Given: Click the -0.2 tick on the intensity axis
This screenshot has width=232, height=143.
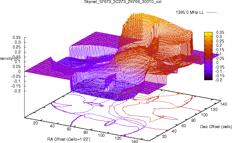Looking at the screenshot, I should tap(17, 91).
